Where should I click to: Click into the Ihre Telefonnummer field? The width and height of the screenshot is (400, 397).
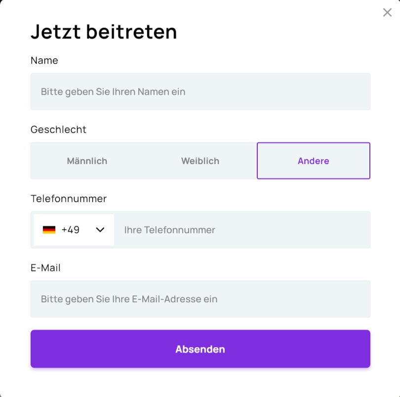click(x=242, y=230)
